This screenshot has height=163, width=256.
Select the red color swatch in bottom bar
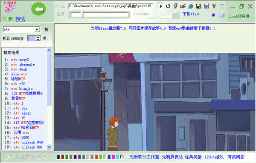[x=96, y=157]
